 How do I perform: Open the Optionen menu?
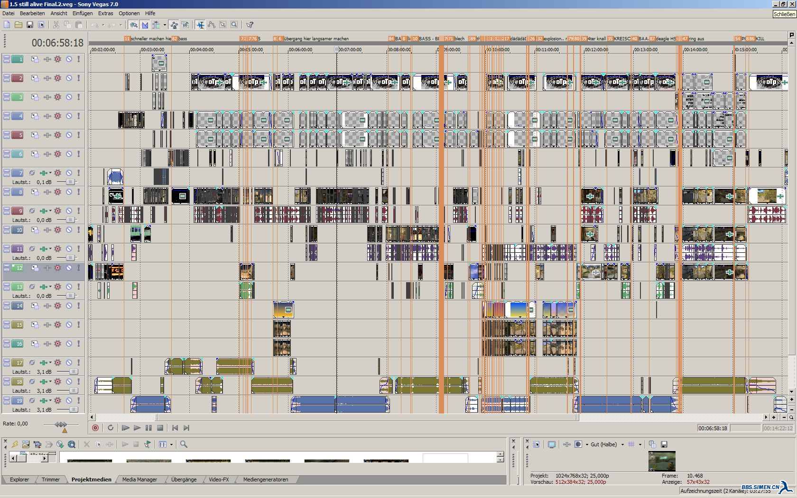[x=129, y=13]
